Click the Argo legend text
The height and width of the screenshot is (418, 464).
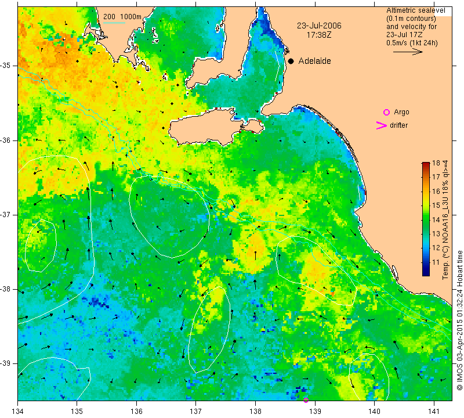pos(401,112)
